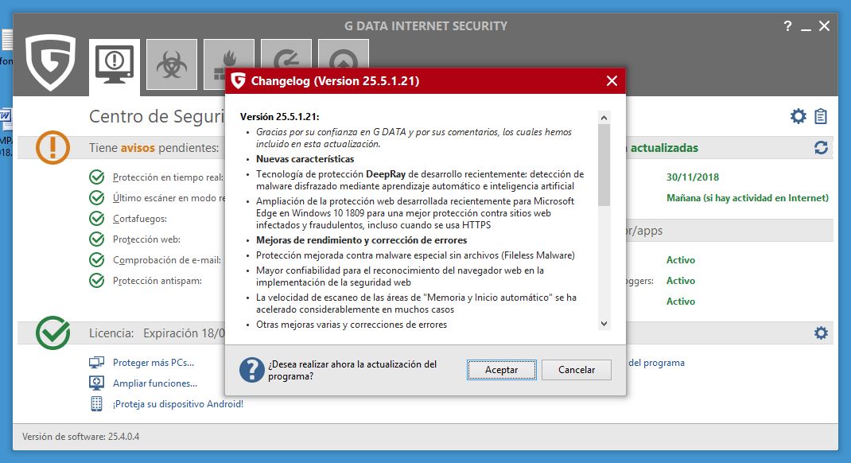Click the changelog scroll-down arrow
Viewport: 851px width, 463px height.
604,323
